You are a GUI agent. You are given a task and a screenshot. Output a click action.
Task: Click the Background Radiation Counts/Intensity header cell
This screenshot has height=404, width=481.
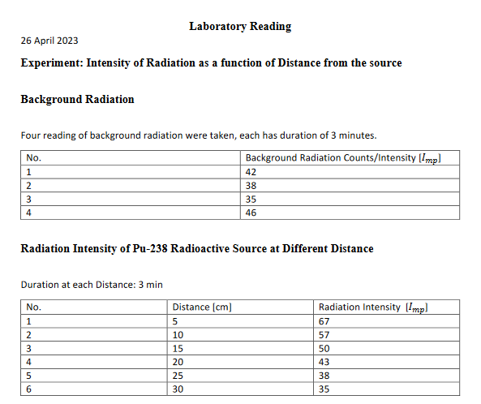(x=350, y=157)
